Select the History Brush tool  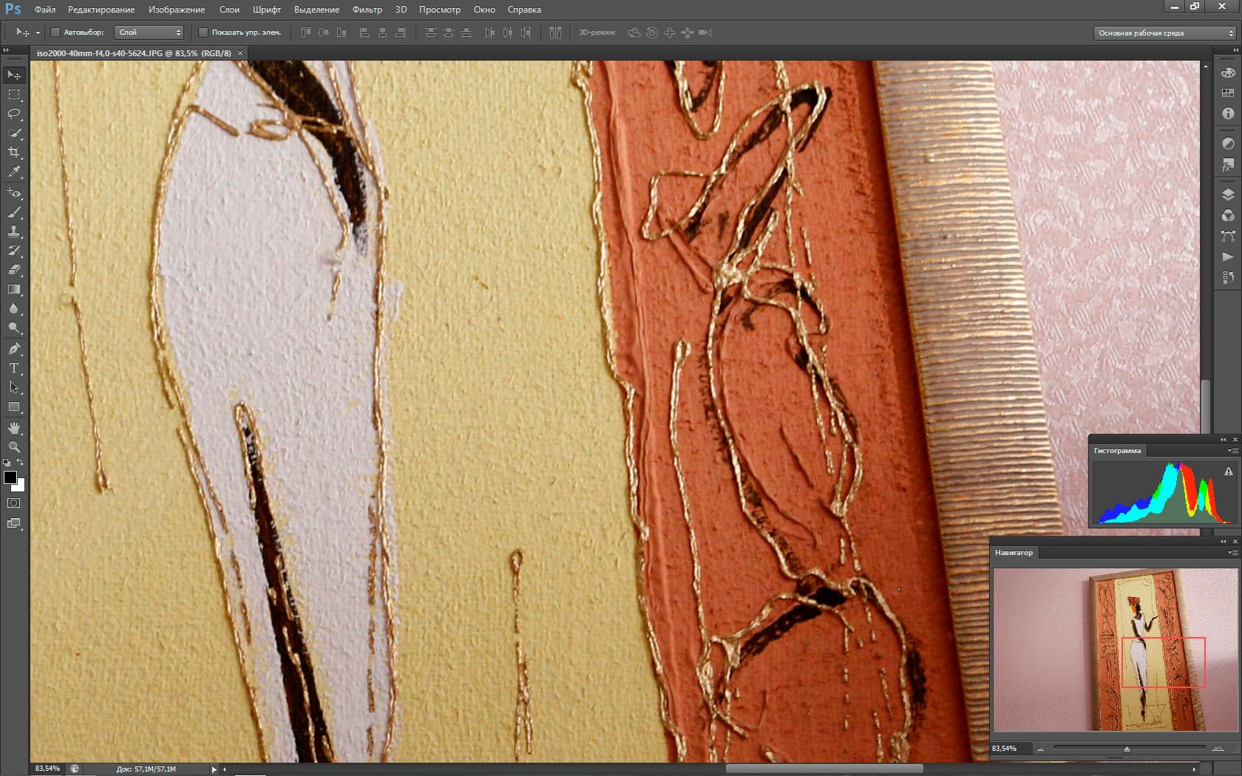pos(14,251)
